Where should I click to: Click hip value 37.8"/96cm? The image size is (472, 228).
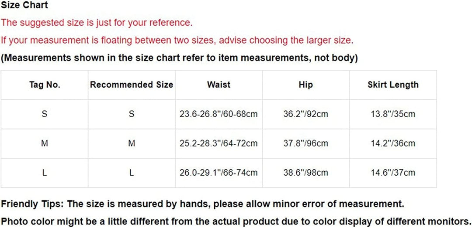coord(305,143)
